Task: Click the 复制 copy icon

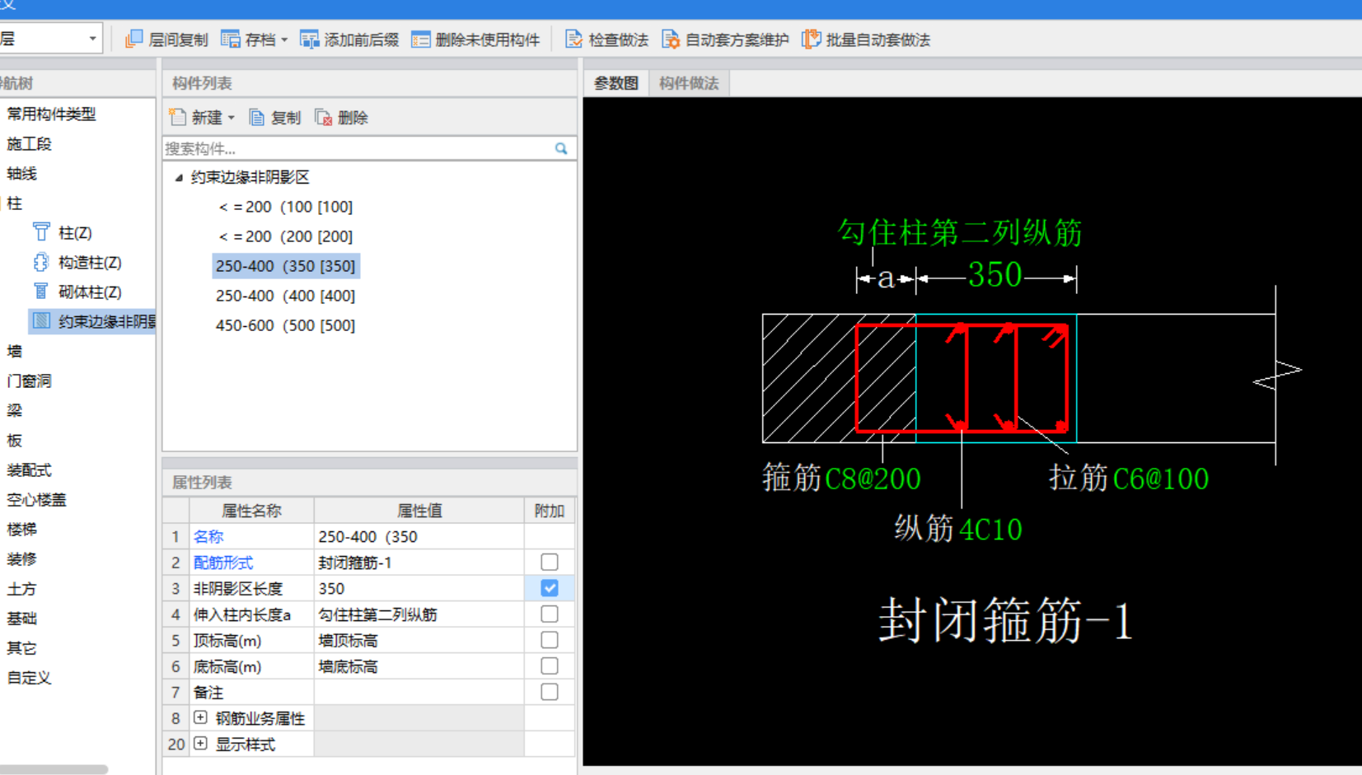Action: [x=257, y=118]
